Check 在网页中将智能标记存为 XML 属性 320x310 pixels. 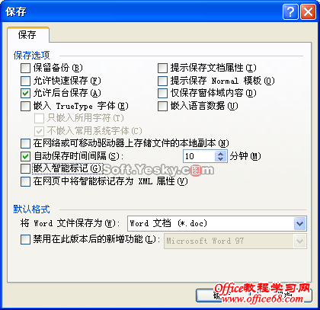point(25,181)
